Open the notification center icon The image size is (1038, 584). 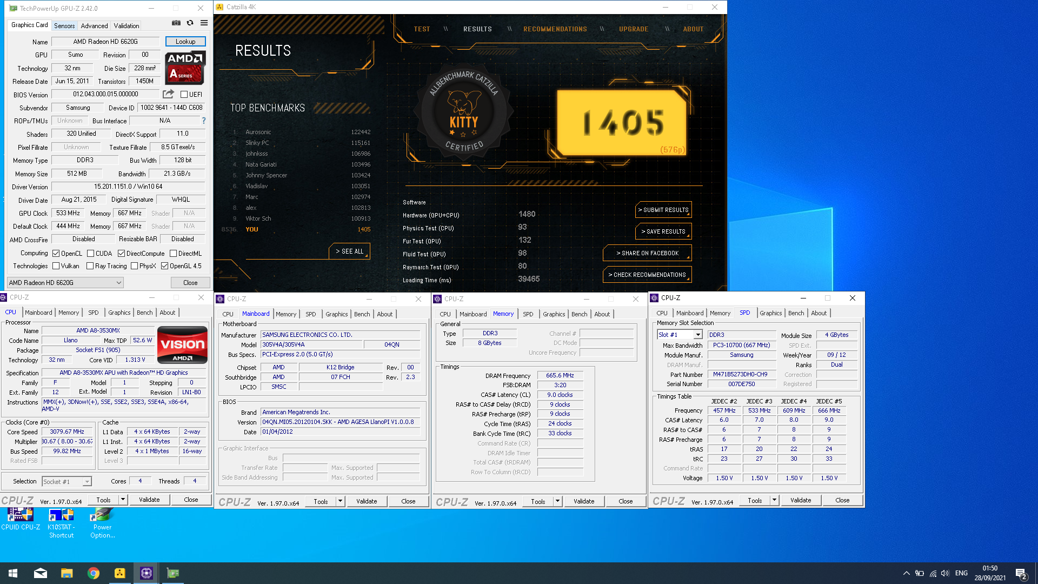click(1021, 573)
